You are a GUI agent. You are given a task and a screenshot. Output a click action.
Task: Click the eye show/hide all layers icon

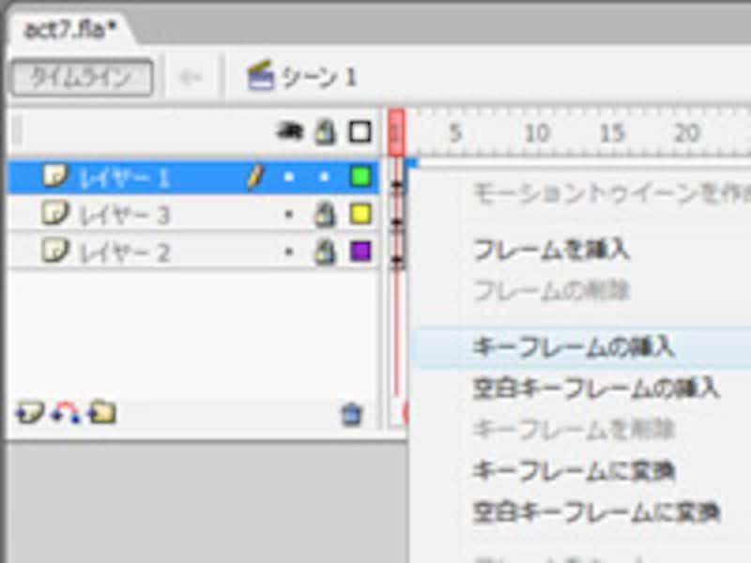pyautogui.click(x=289, y=132)
